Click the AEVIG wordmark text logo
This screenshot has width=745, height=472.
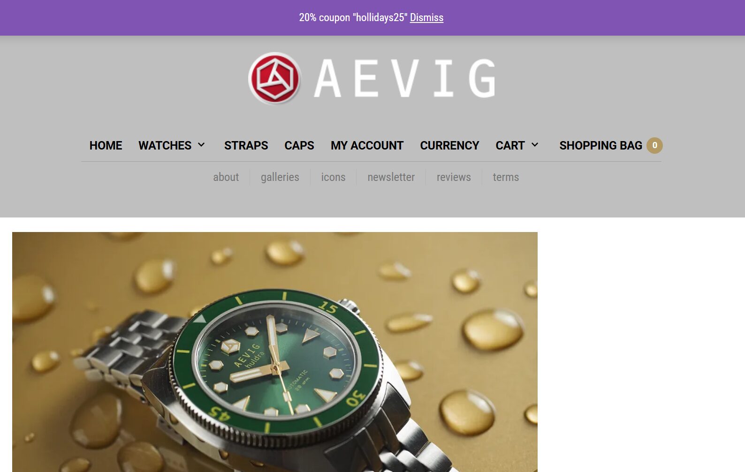(404, 78)
